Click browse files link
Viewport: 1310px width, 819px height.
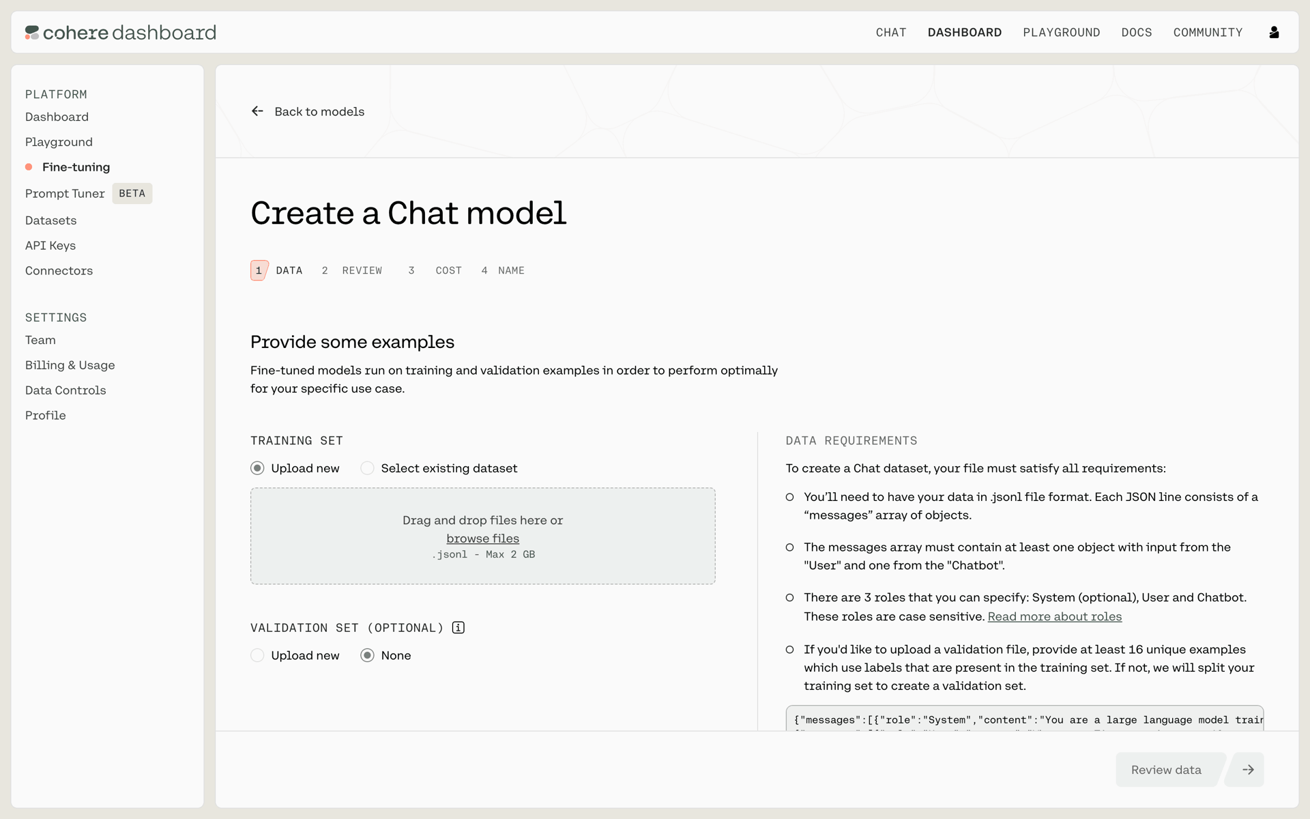[x=482, y=538]
